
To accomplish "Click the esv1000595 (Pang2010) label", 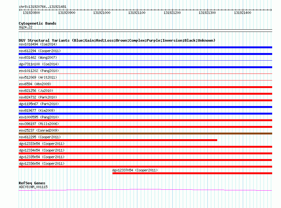I will (x=39, y=117).
